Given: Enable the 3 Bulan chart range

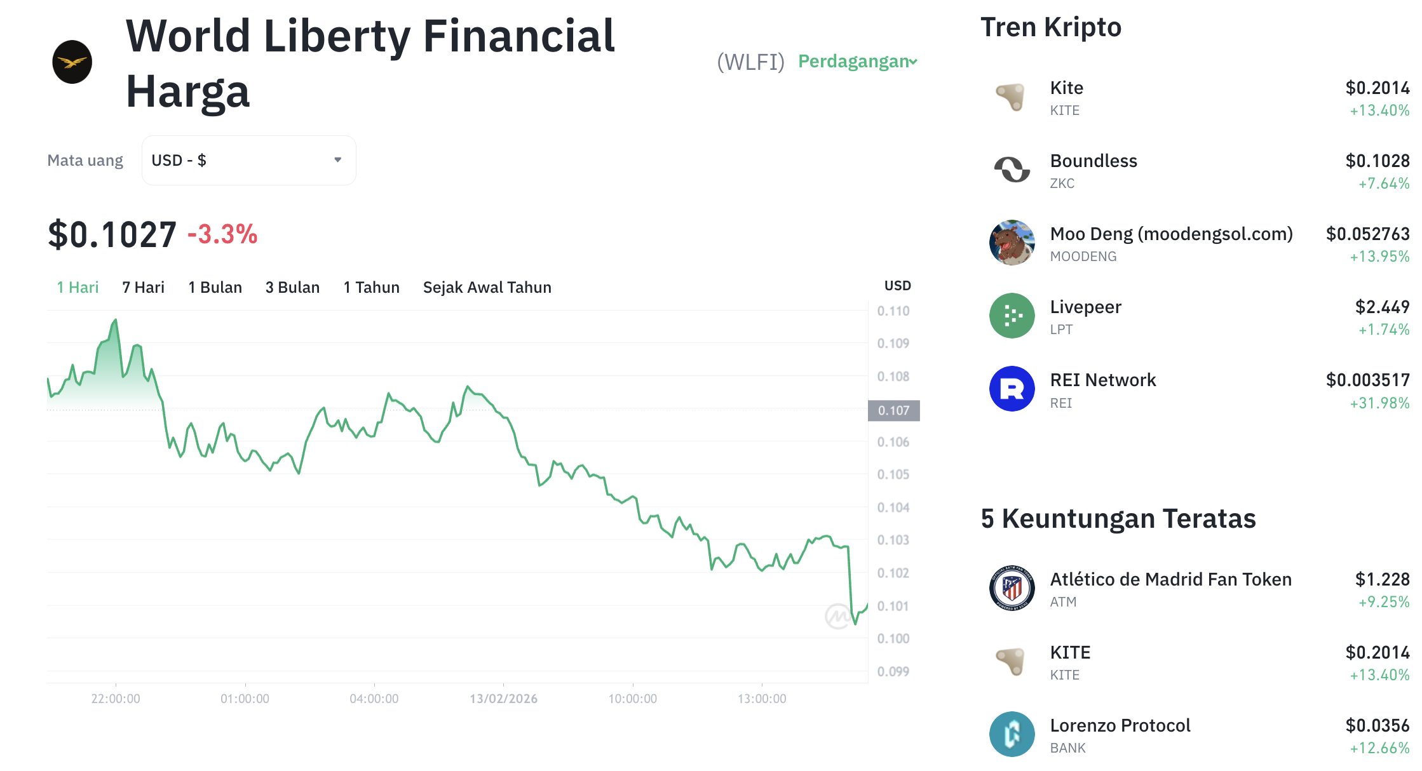Looking at the screenshot, I should [x=293, y=287].
